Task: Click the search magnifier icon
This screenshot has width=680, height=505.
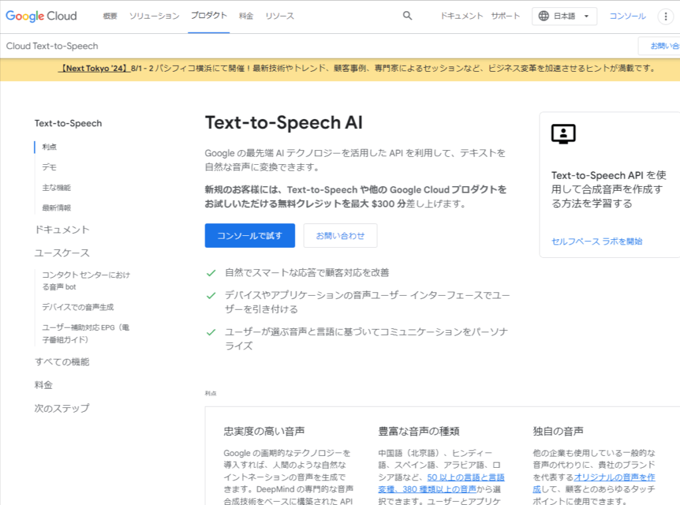Action: click(x=407, y=16)
